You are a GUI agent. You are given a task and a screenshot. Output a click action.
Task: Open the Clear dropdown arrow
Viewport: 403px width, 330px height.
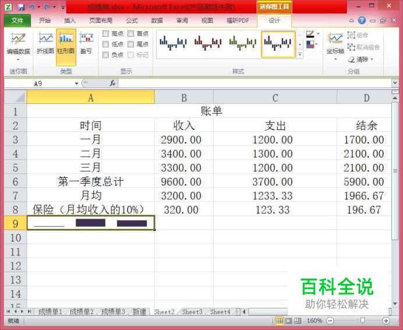point(372,59)
